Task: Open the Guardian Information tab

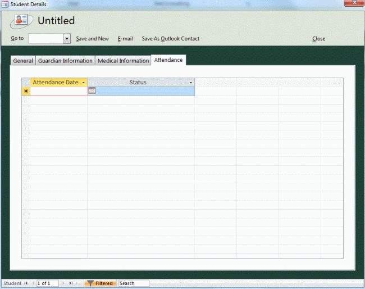Action: 65,61
